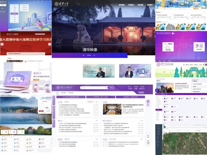Click the first wide purple banner button in the portal

pyautogui.click(x=71, y=97)
